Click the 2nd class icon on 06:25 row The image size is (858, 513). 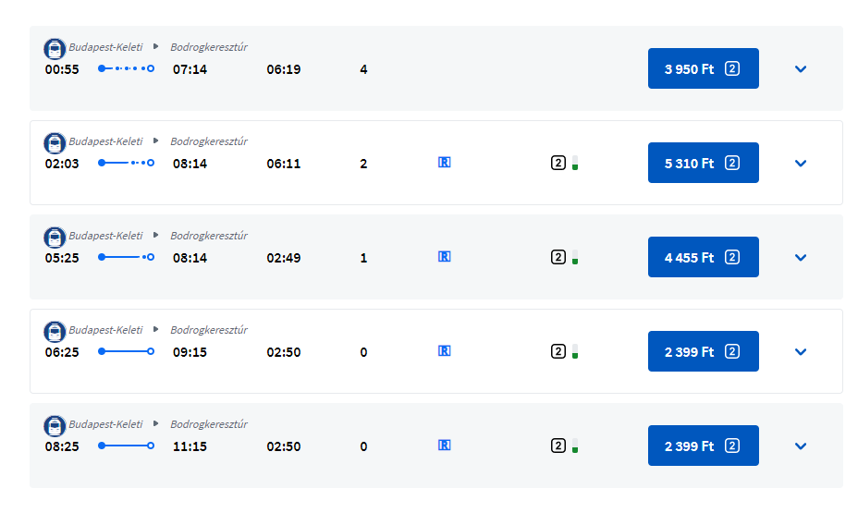(558, 351)
